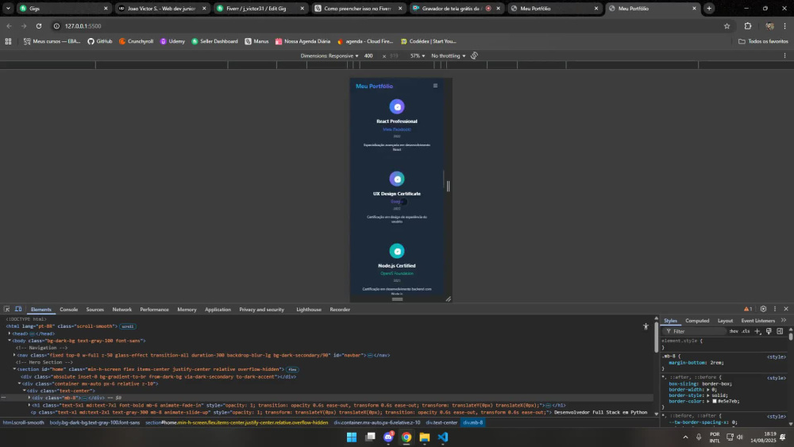Show hidden system tray icons
This screenshot has width=794, height=447.
pyautogui.click(x=686, y=437)
